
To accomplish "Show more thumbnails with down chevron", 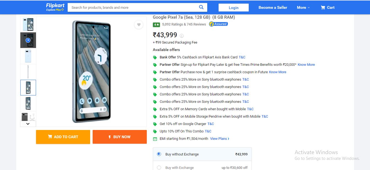I will (x=28, y=124).
